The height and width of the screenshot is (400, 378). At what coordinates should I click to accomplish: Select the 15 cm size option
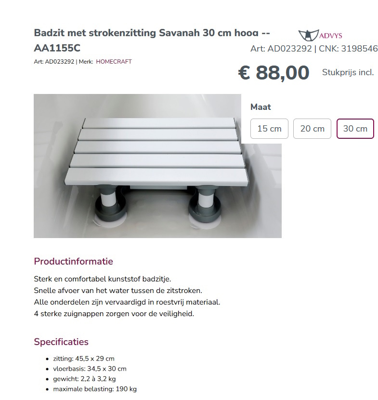pos(269,128)
